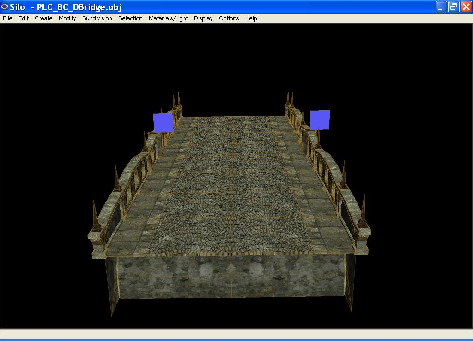Open the Selection menu
This screenshot has width=473, height=341.
pos(130,18)
